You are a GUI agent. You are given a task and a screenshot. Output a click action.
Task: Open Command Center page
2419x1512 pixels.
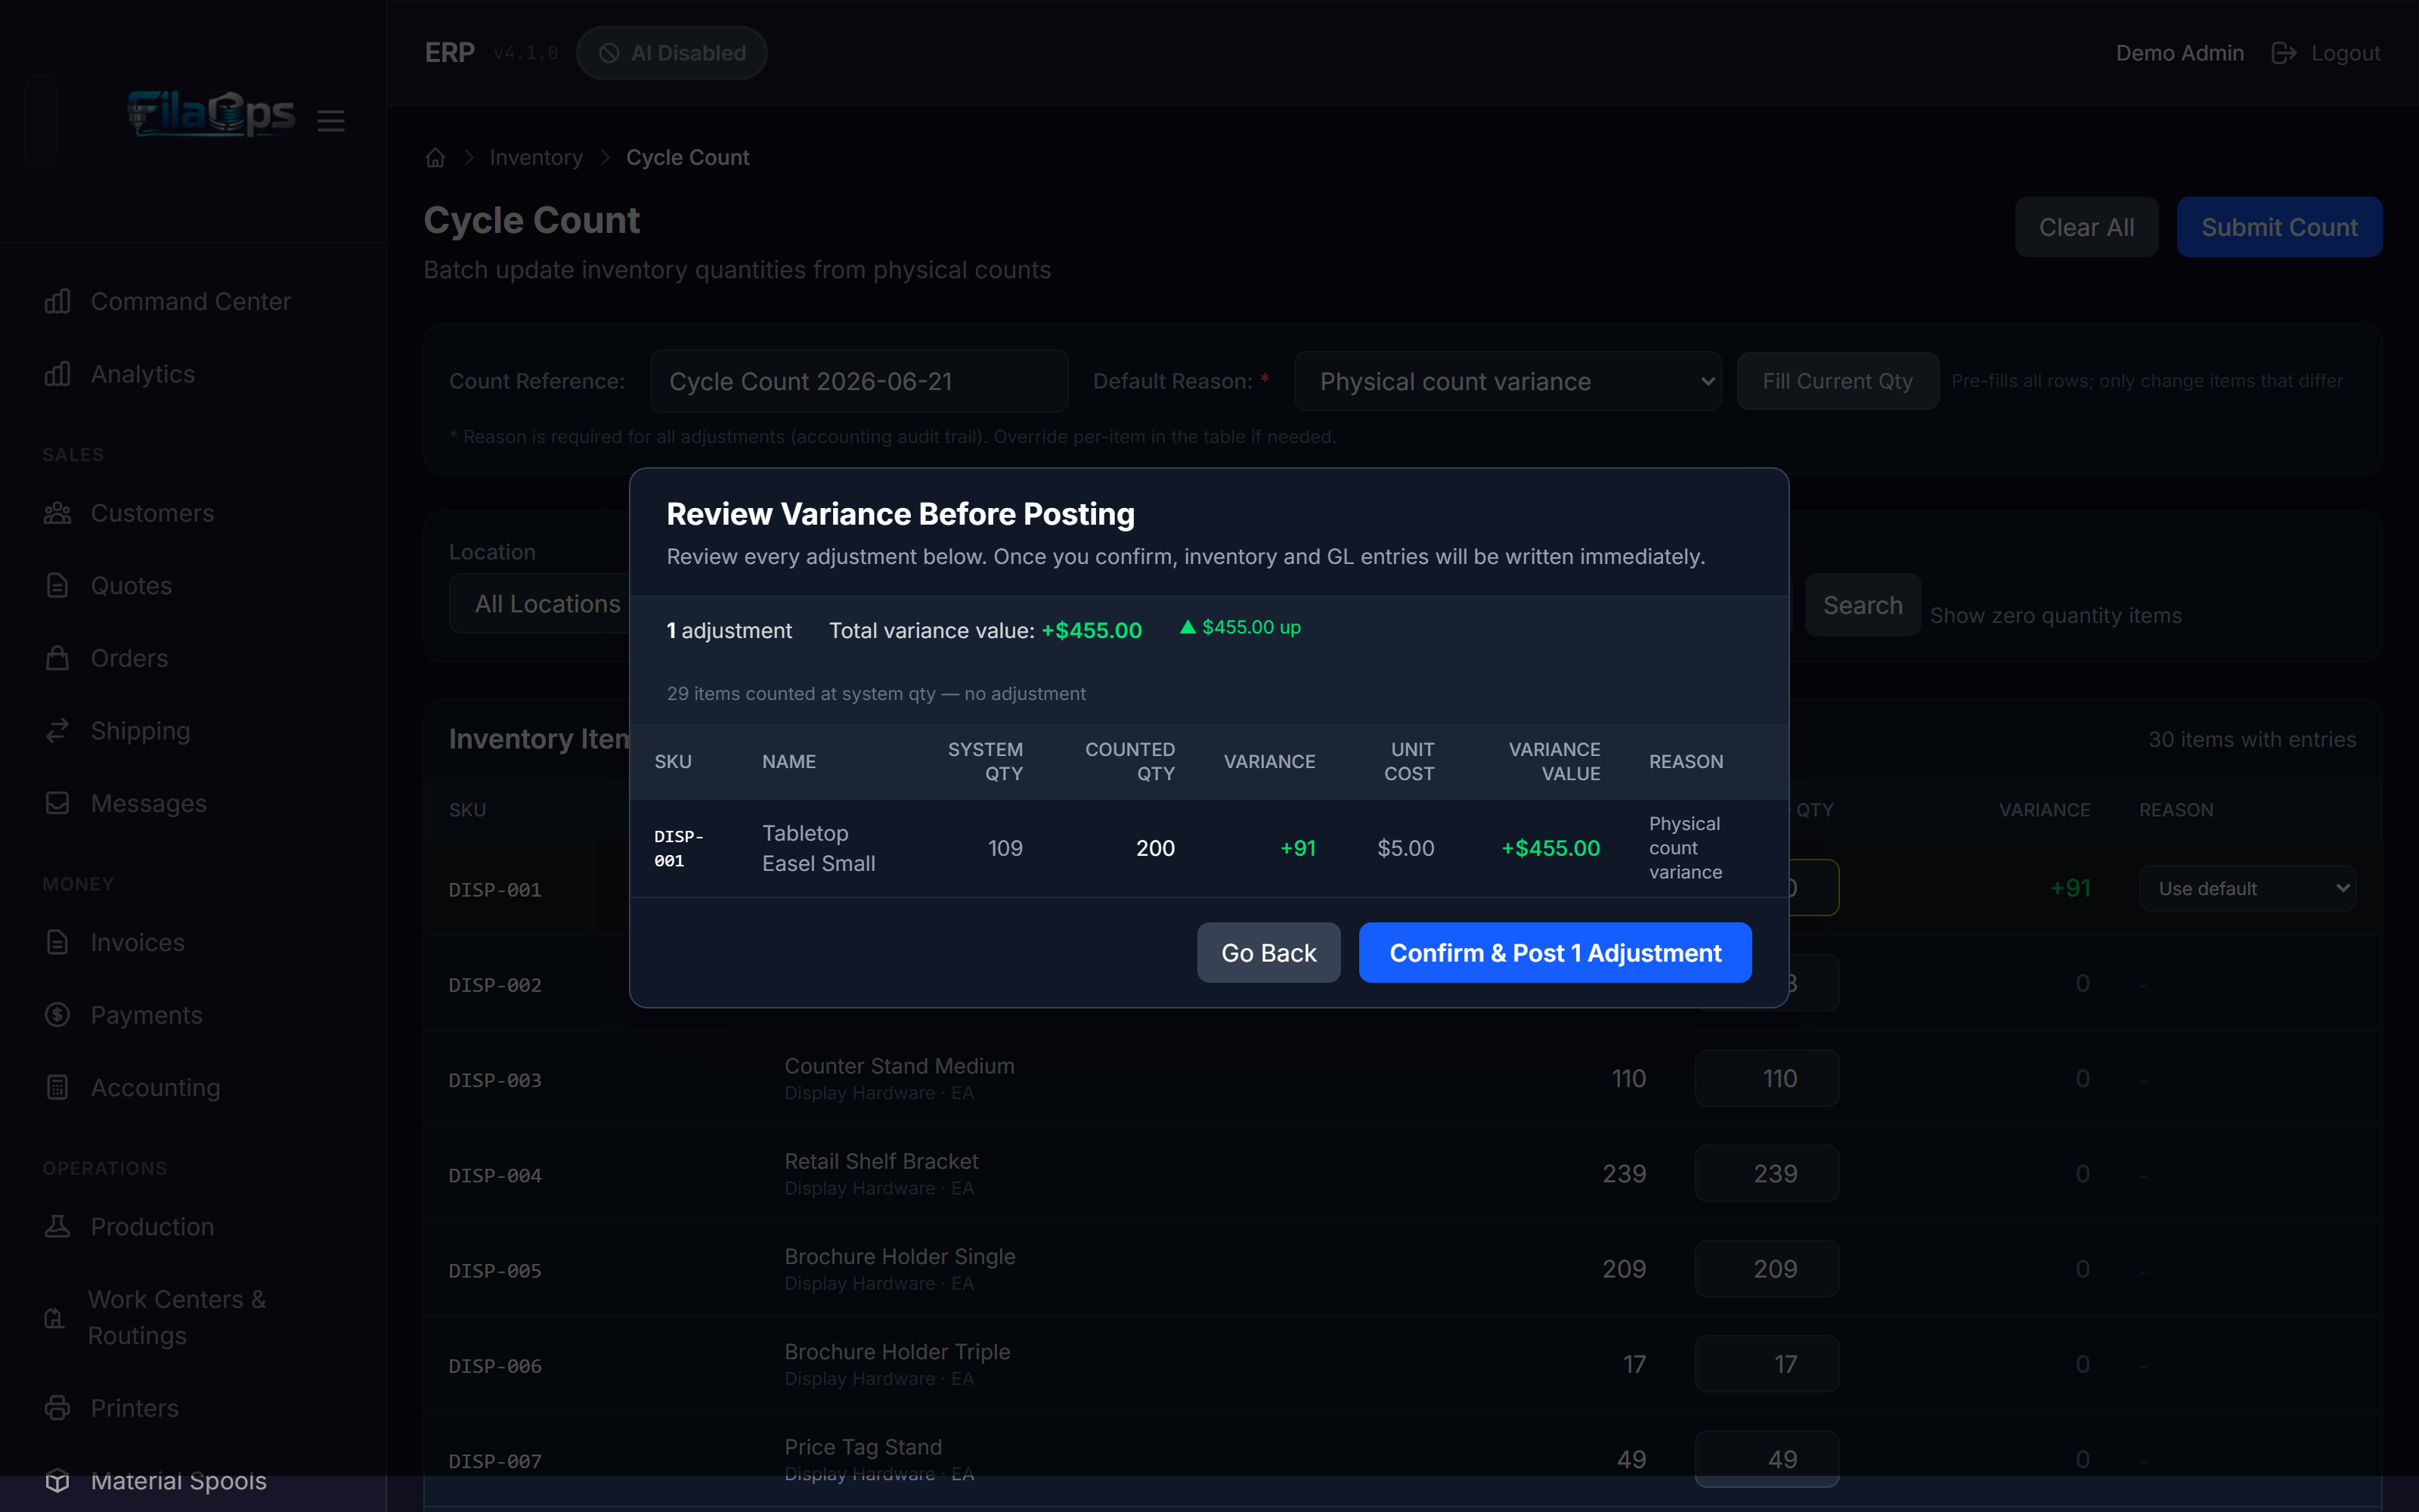191,301
